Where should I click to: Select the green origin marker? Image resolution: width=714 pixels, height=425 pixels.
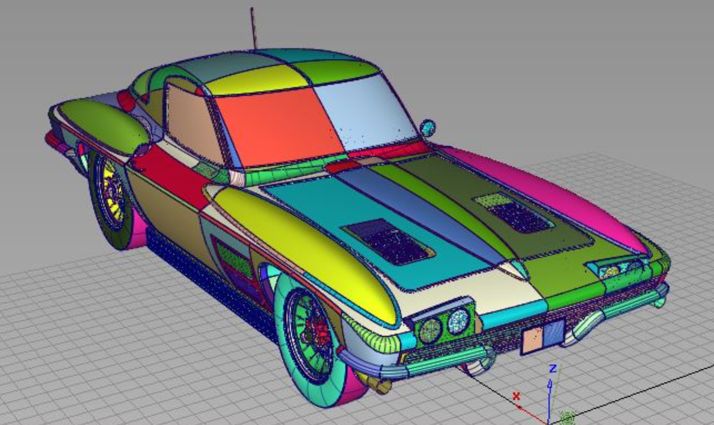pos(567,418)
